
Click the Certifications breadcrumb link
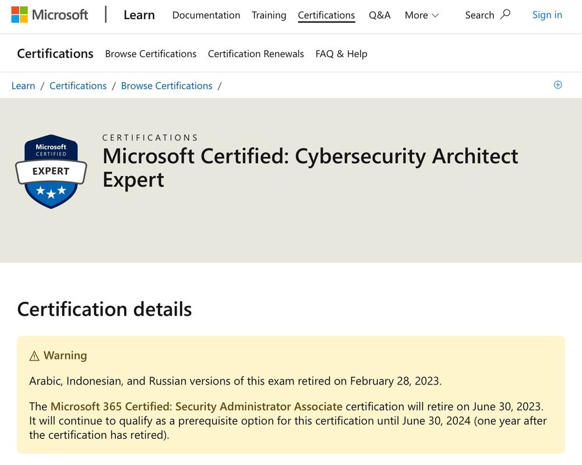point(78,86)
